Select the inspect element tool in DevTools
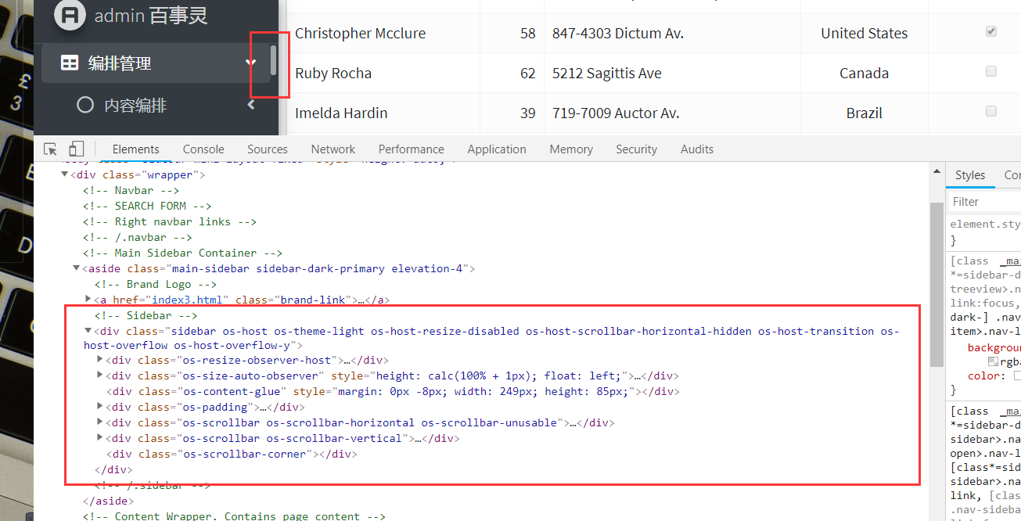 pyautogui.click(x=49, y=148)
